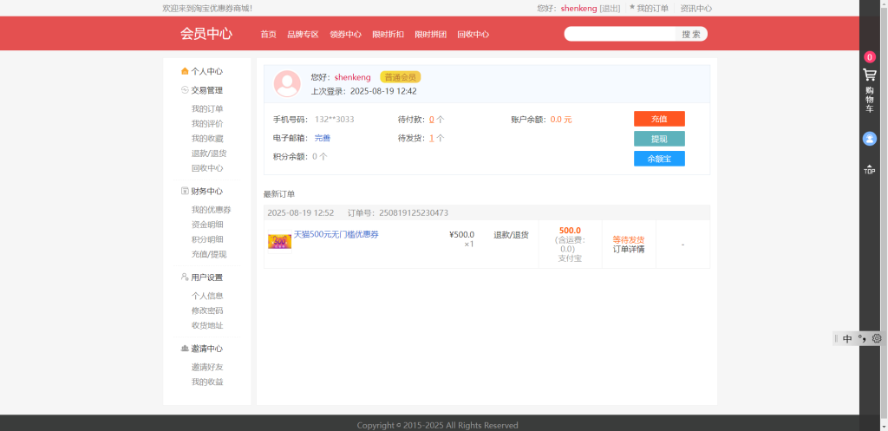The width and height of the screenshot is (888, 431).
Task: Open 资金明细 in the sidebar
Action: pyautogui.click(x=207, y=225)
